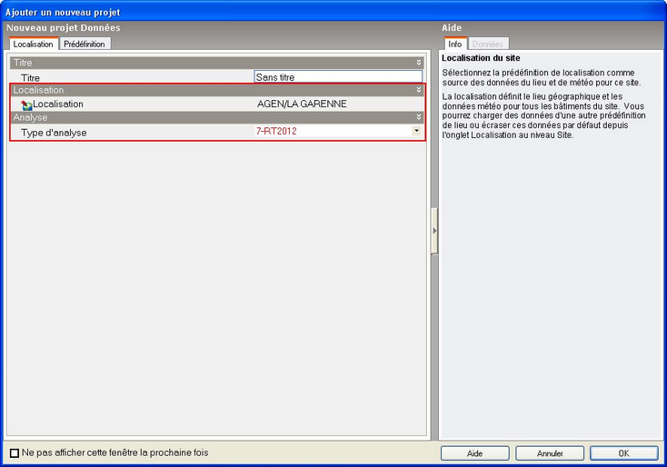Open the Info tab in Aide panel
Screen dimensions: 667x467
[454, 44]
